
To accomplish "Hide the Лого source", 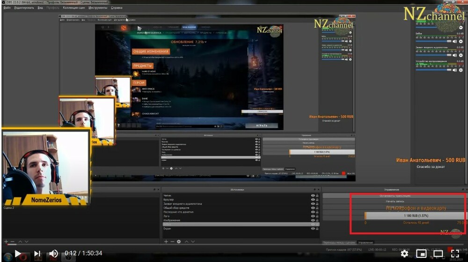I will pyautogui.click(x=313, y=216).
